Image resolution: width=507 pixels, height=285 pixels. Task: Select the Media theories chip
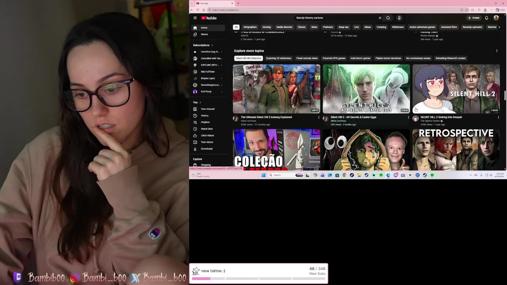(284, 27)
